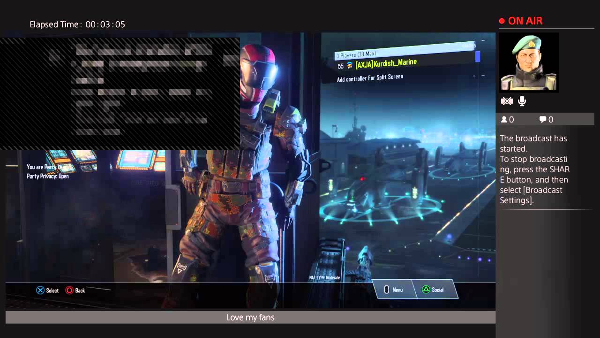
Task: Click the circle button icon for Back
Action: 69,291
